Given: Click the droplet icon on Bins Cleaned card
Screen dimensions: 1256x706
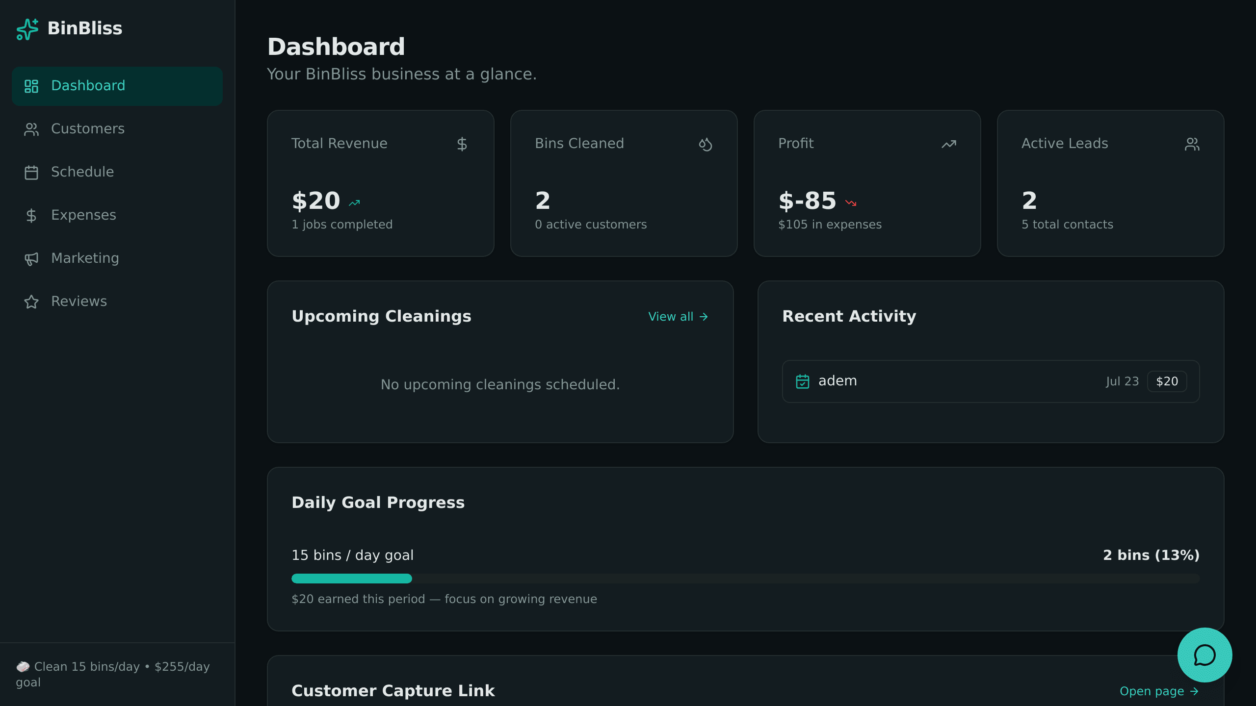Looking at the screenshot, I should coord(705,144).
